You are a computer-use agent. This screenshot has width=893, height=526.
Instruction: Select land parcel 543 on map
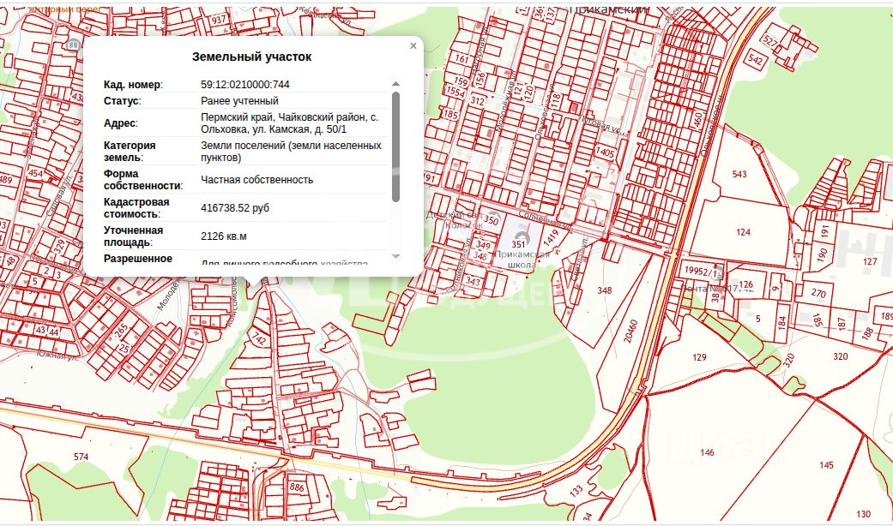pyautogui.click(x=739, y=174)
